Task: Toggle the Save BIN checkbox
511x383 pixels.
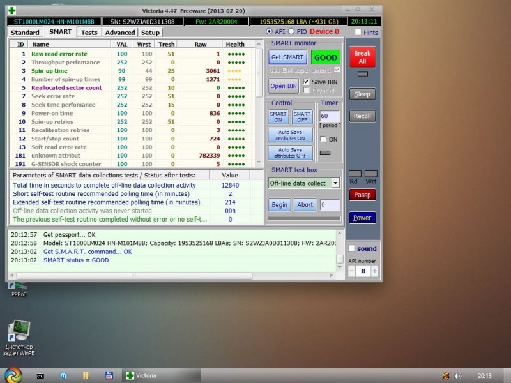Action: point(307,82)
